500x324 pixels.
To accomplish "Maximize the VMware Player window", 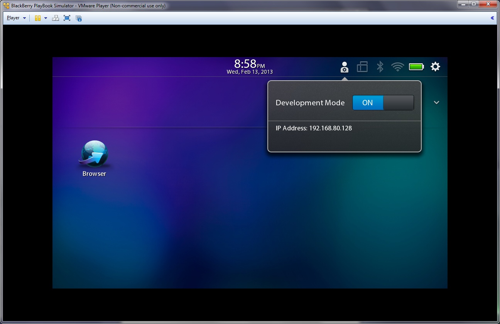I will (x=474, y=4).
